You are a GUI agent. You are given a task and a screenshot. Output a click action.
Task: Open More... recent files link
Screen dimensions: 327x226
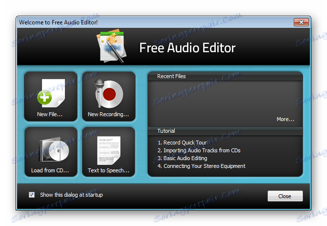pos(285,119)
